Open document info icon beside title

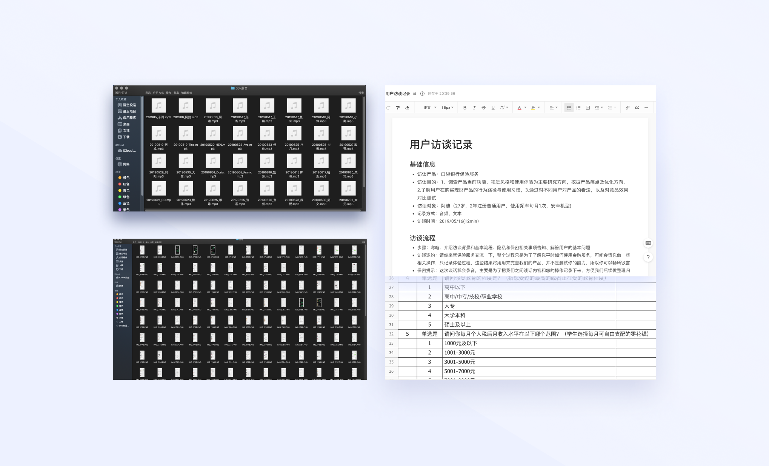[x=422, y=94]
